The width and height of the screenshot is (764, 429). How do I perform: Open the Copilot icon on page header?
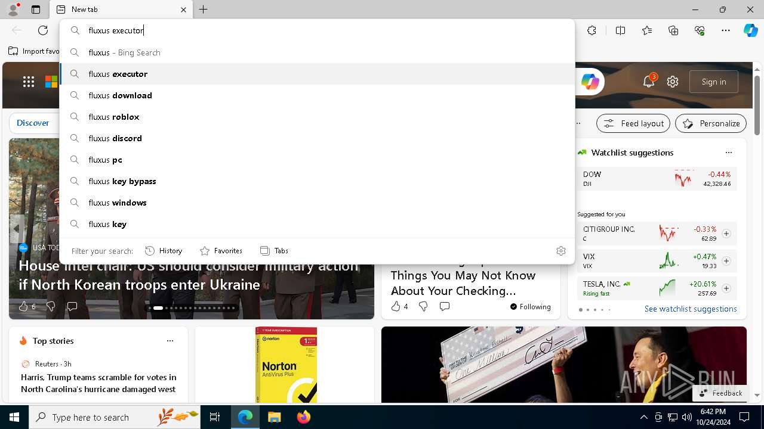(x=590, y=82)
